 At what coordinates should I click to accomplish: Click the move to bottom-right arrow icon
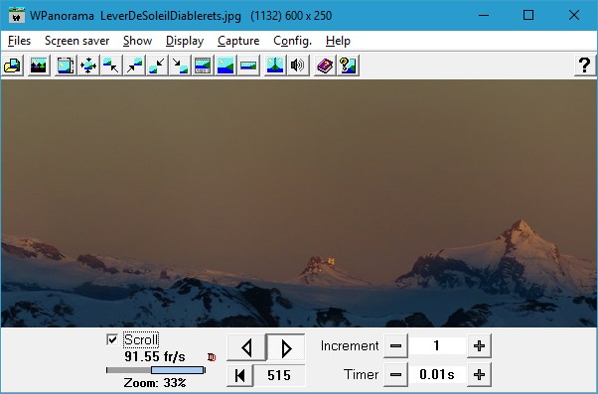point(180,66)
